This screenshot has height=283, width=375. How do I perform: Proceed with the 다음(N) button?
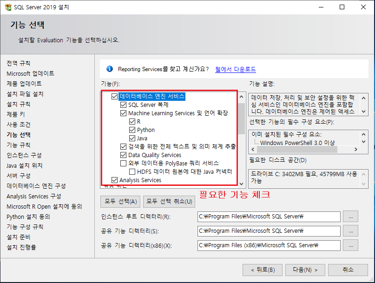tap(305, 270)
